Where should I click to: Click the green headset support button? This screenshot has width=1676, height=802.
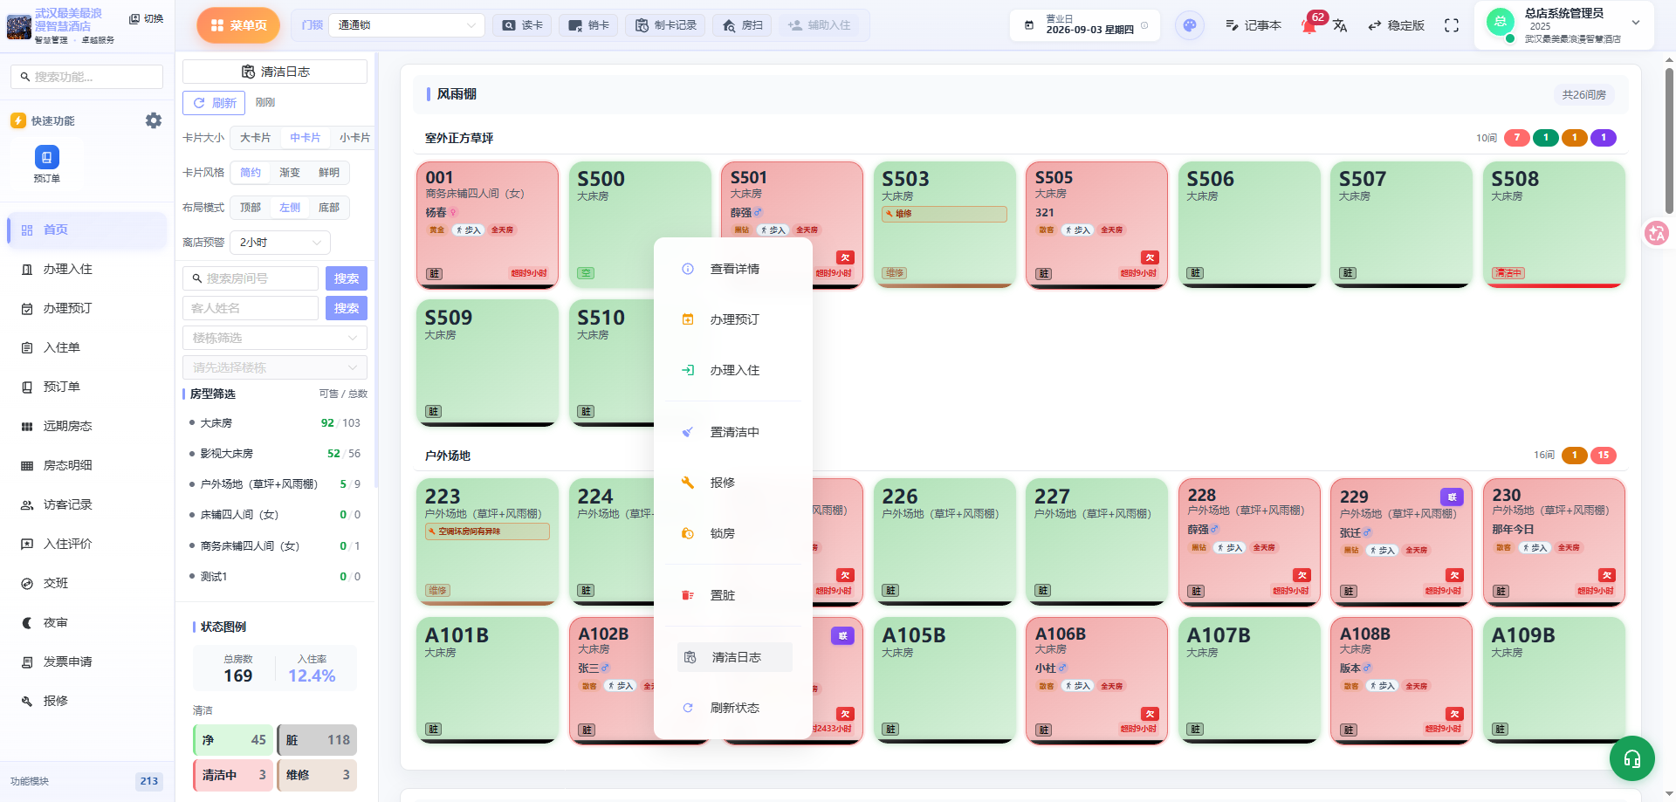pyautogui.click(x=1631, y=758)
